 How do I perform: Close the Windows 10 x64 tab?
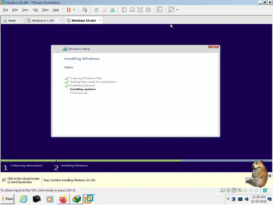point(100,20)
